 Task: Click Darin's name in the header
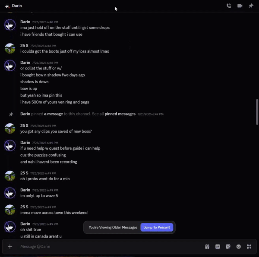point(17,6)
